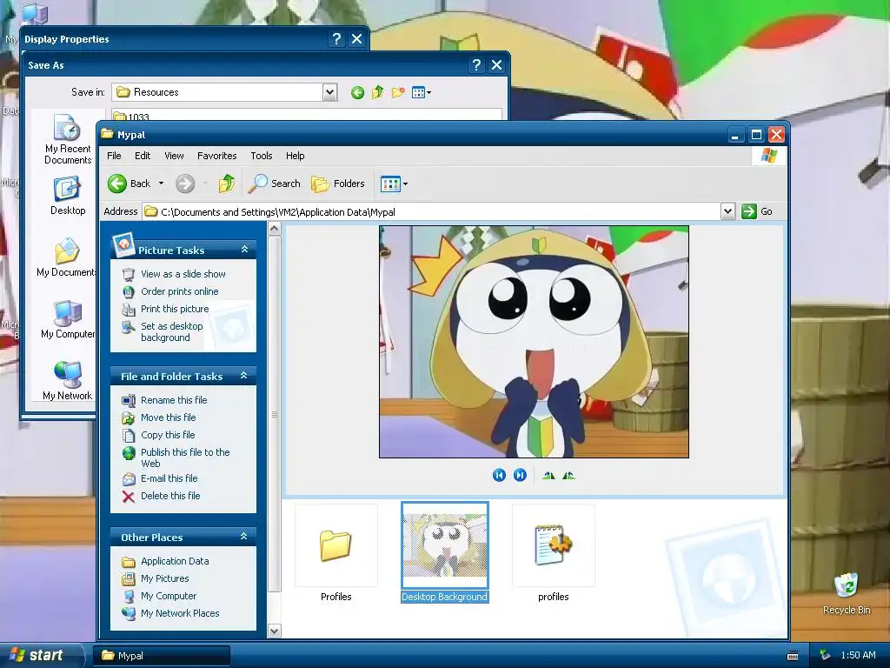The height and width of the screenshot is (668, 890).
Task: Click My Recent Documents in Save As
Action: 68,140
